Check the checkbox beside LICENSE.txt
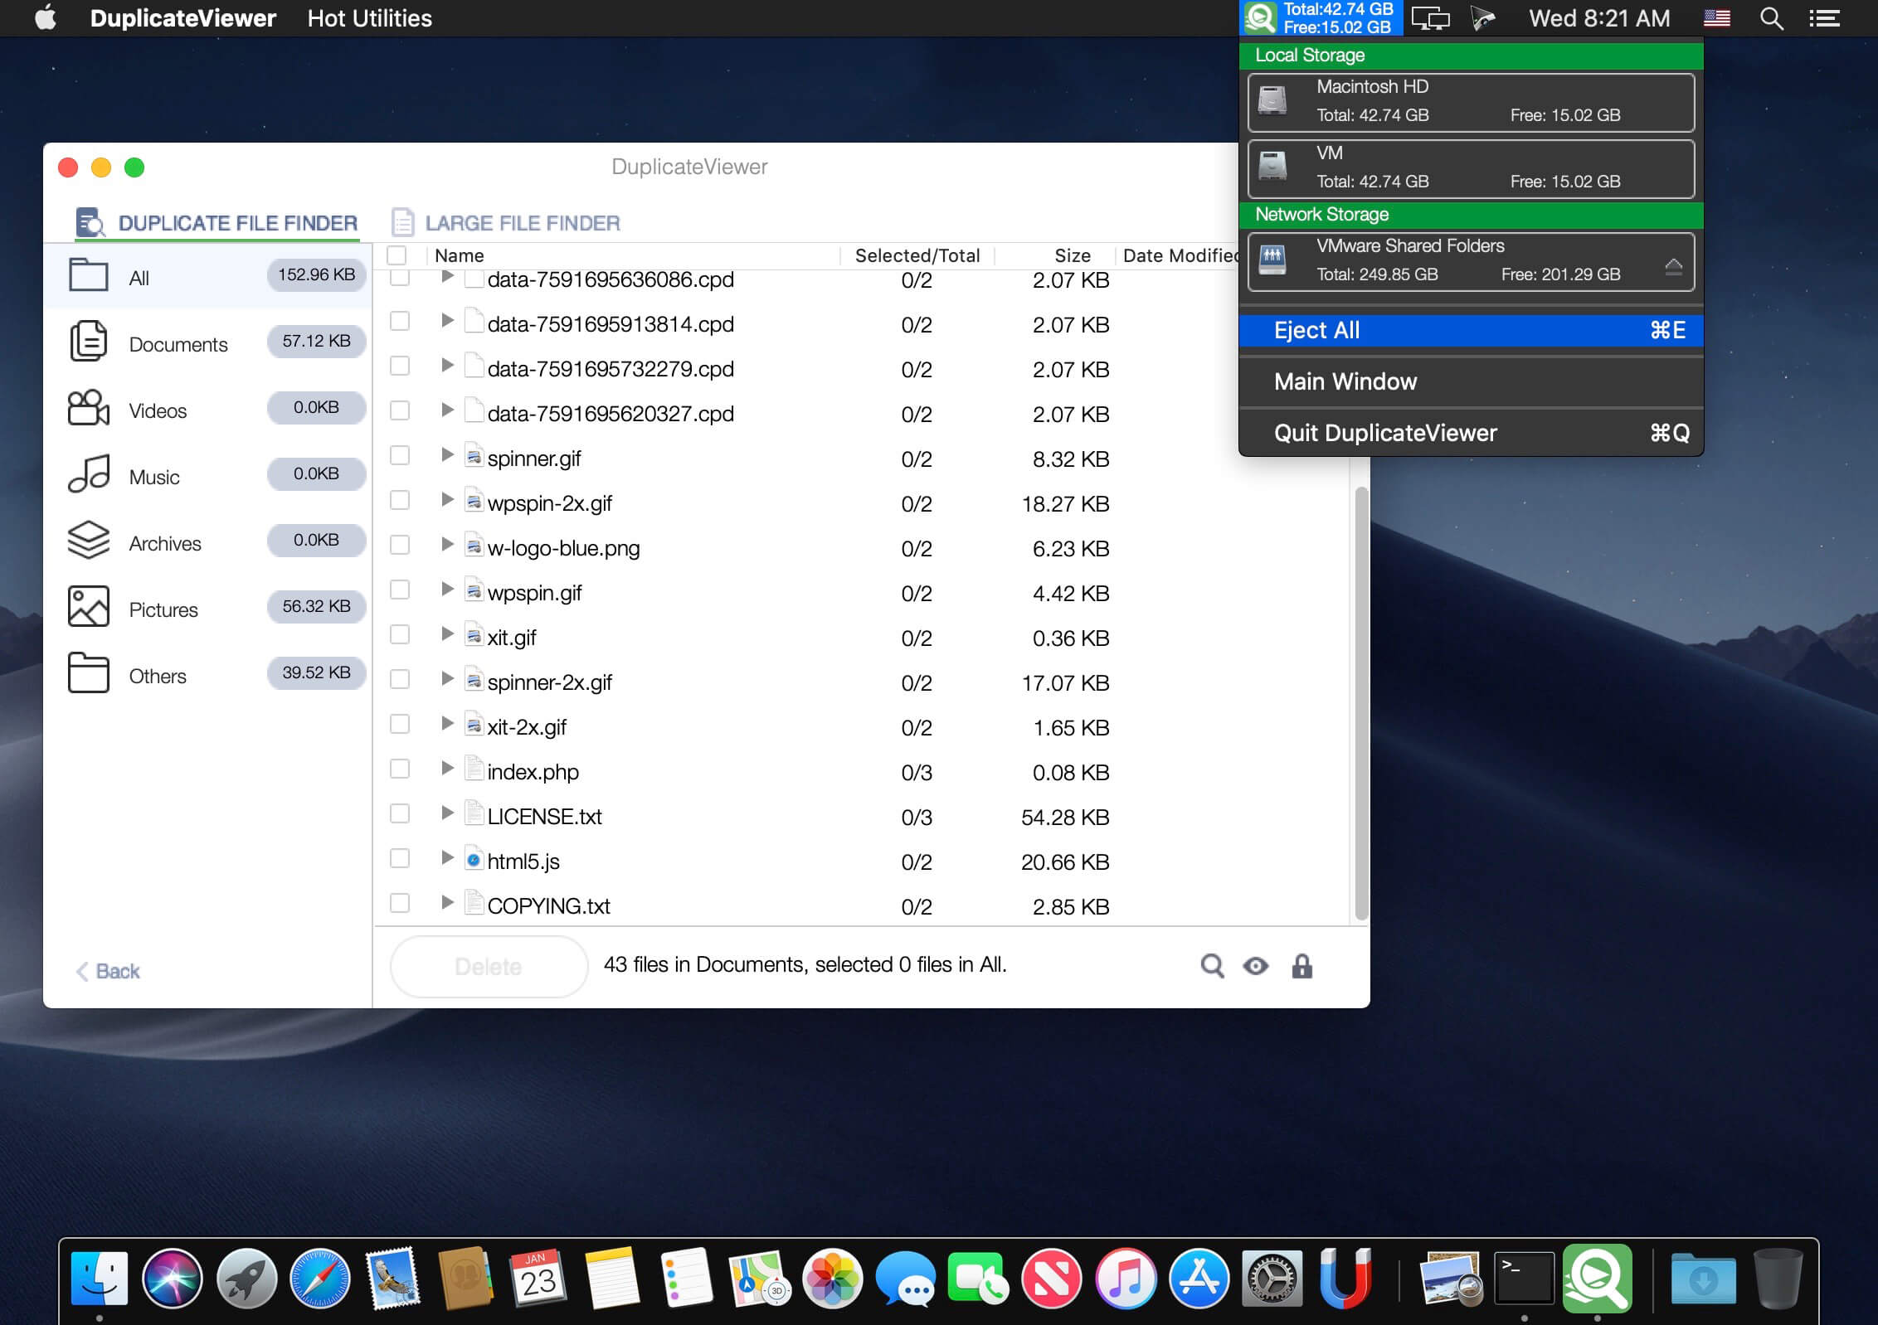The width and height of the screenshot is (1878, 1325). (x=399, y=813)
